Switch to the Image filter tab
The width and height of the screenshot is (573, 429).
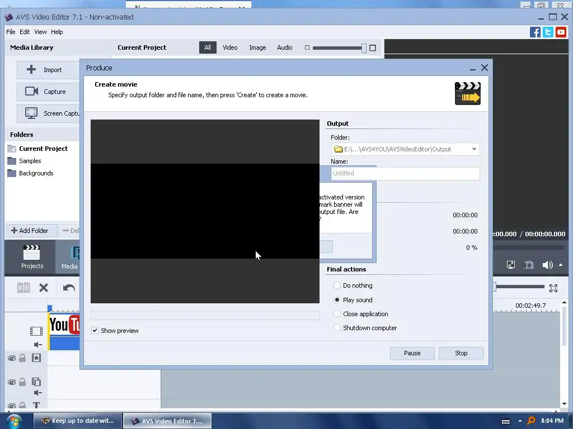[x=257, y=47]
